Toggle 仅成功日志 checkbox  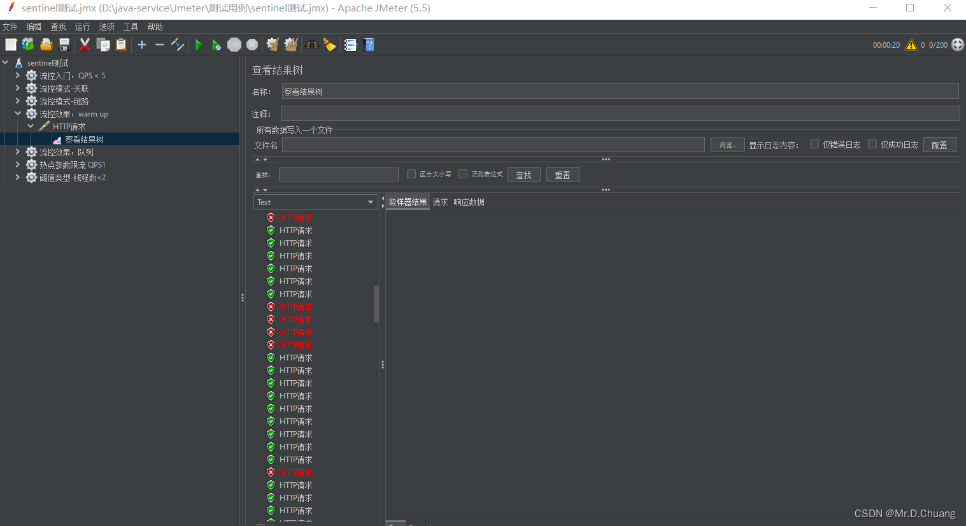[x=872, y=144]
